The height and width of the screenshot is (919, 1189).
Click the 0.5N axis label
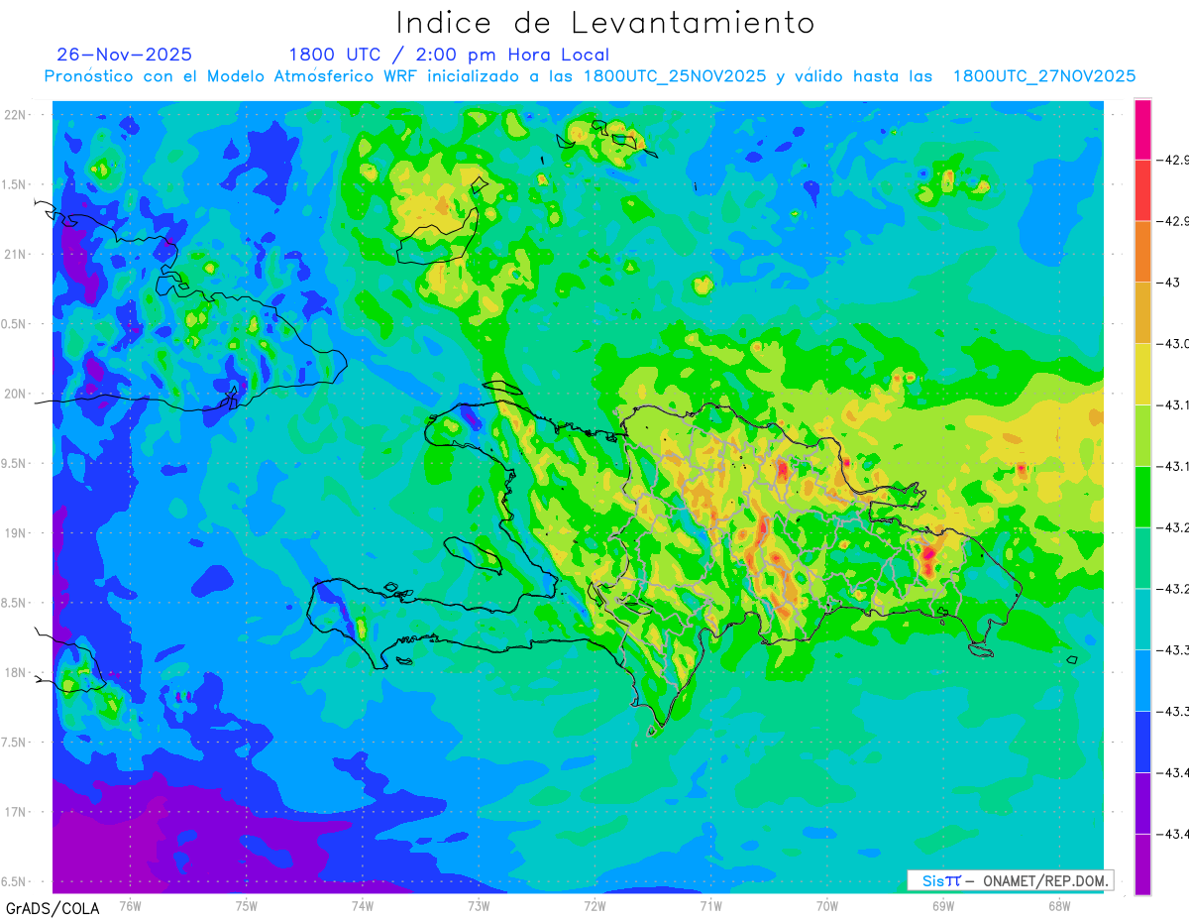tap(15, 324)
